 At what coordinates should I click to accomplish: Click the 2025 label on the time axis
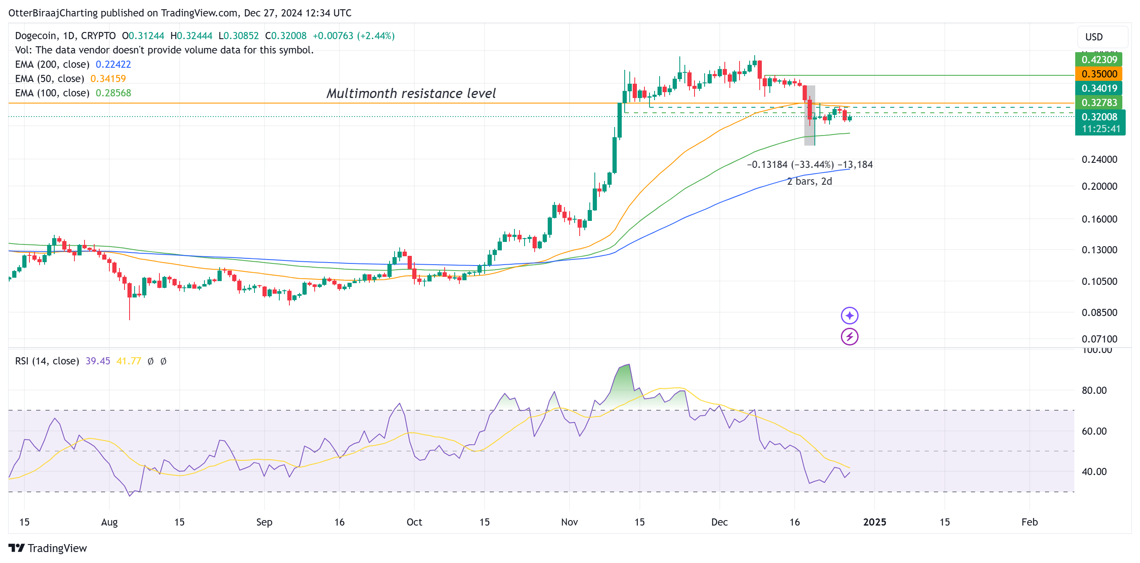(875, 522)
